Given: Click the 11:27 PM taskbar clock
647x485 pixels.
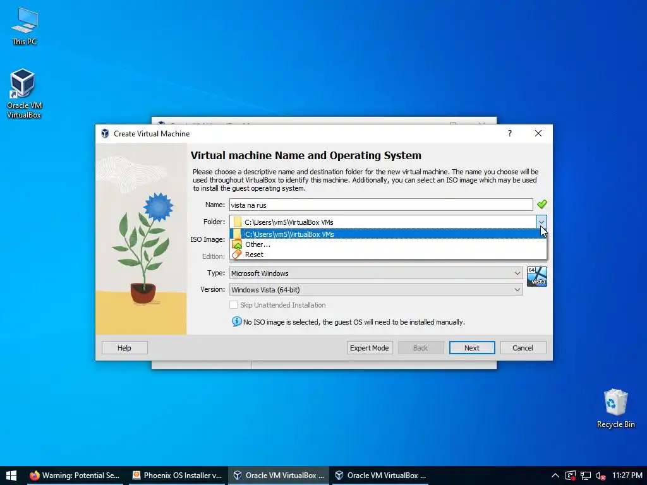Looking at the screenshot, I should (x=627, y=476).
